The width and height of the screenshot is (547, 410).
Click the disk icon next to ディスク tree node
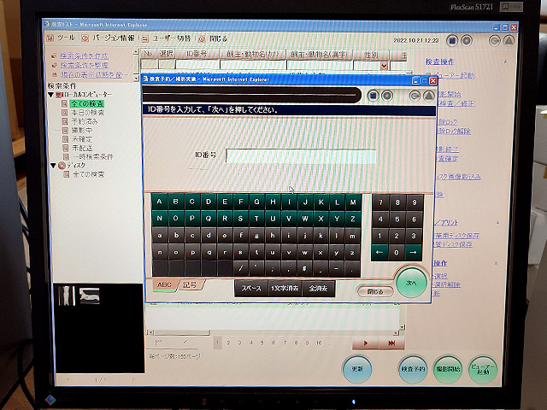coord(62,166)
